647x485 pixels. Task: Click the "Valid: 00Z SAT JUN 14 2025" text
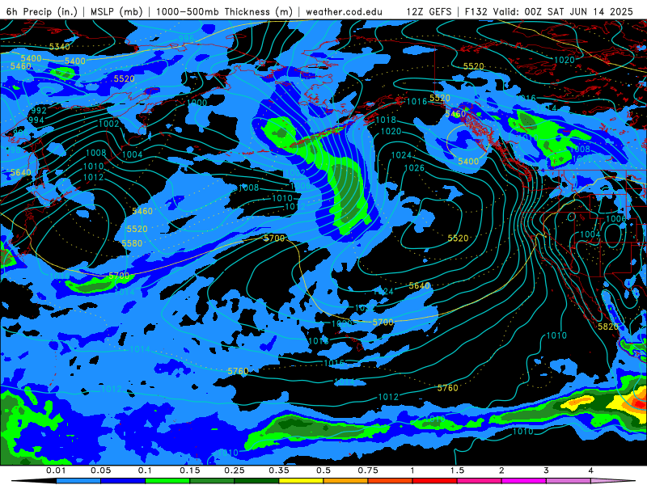click(x=562, y=11)
